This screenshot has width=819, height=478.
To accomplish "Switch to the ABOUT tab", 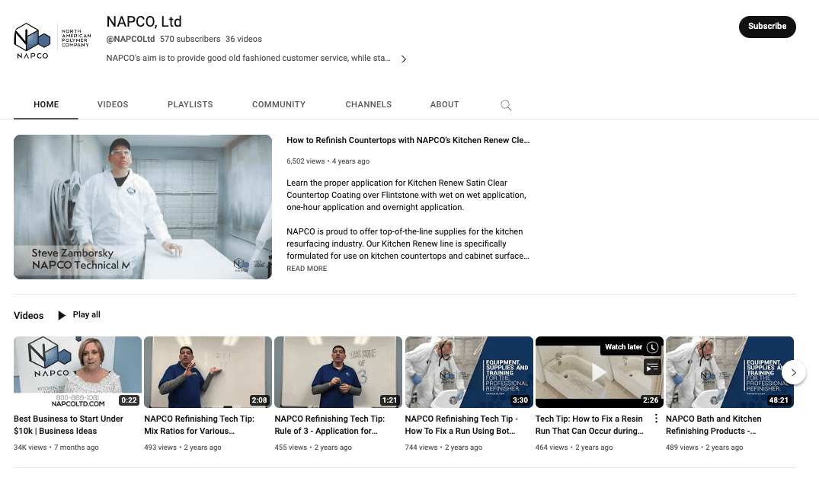I will [x=444, y=104].
